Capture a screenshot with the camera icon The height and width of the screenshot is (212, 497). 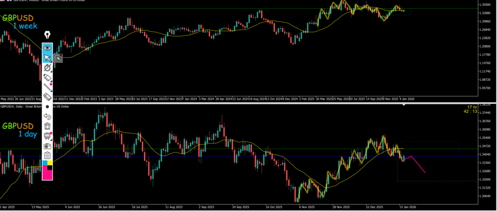click(x=47, y=146)
